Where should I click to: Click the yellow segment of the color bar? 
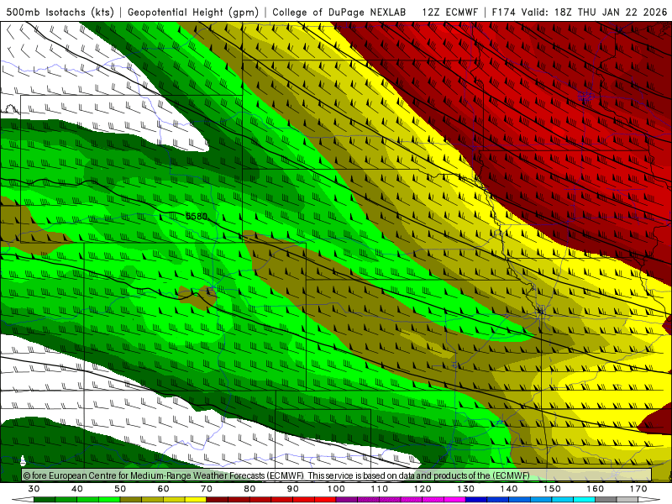(196, 500)
